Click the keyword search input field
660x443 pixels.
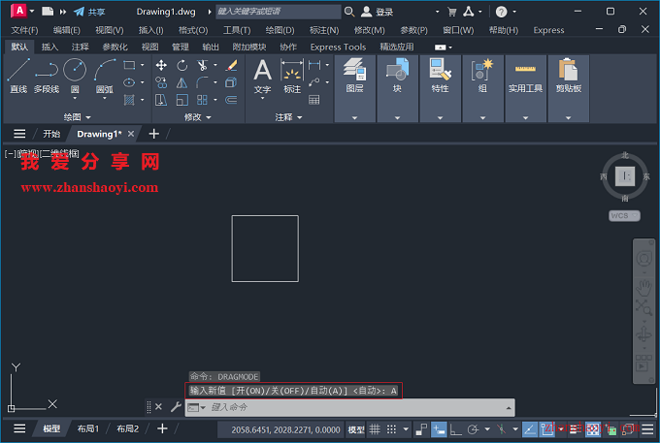[x=279, y=12]
